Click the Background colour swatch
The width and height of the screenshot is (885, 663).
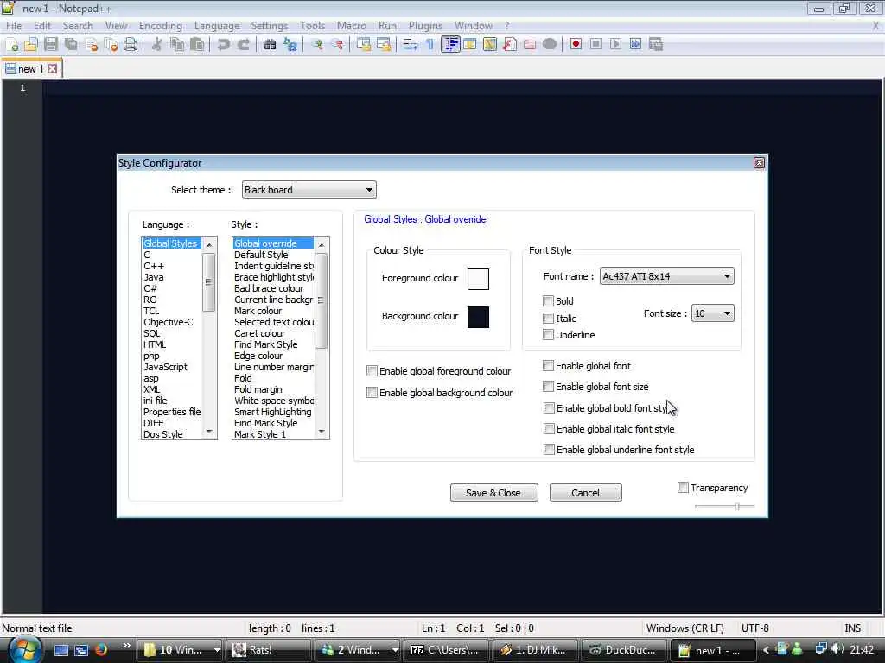pyautogui.click(x=478, y=317)
